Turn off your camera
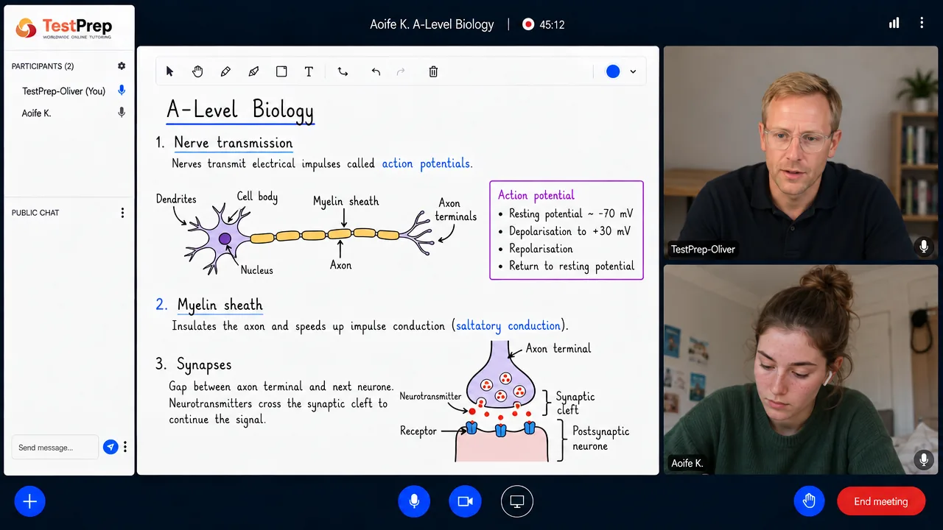This screenshot has width=943, height=530. 465,501
